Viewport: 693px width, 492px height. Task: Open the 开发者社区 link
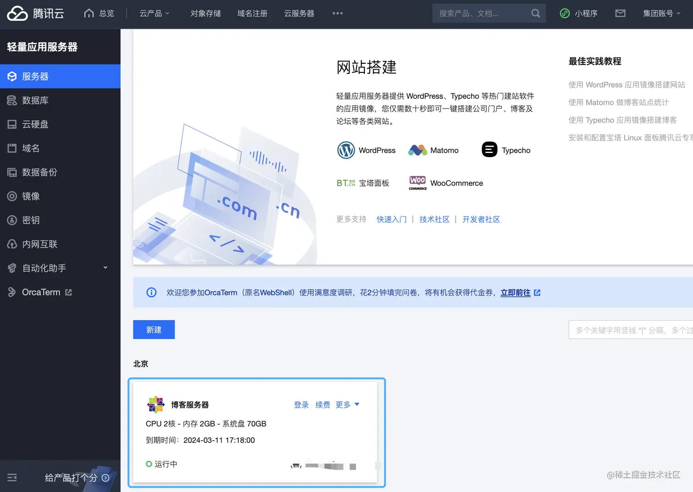tap(481, 219)
